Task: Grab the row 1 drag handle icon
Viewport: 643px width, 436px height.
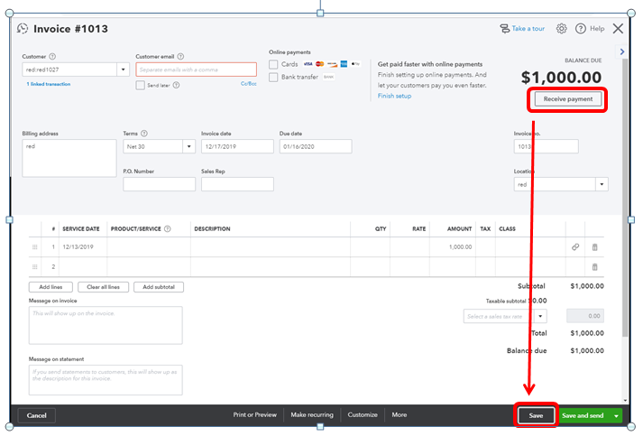Action: [x=35, y=247]
